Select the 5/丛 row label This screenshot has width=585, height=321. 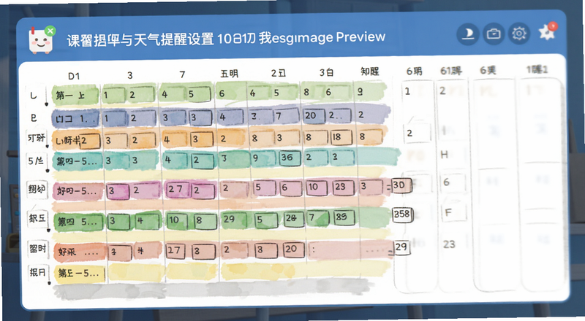coord(36,160)
